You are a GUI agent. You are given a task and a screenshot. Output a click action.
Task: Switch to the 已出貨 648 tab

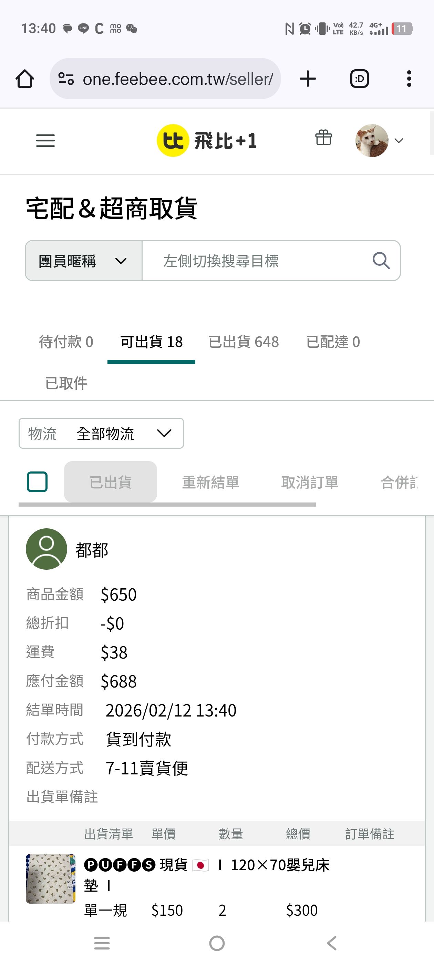coord(244,342)
